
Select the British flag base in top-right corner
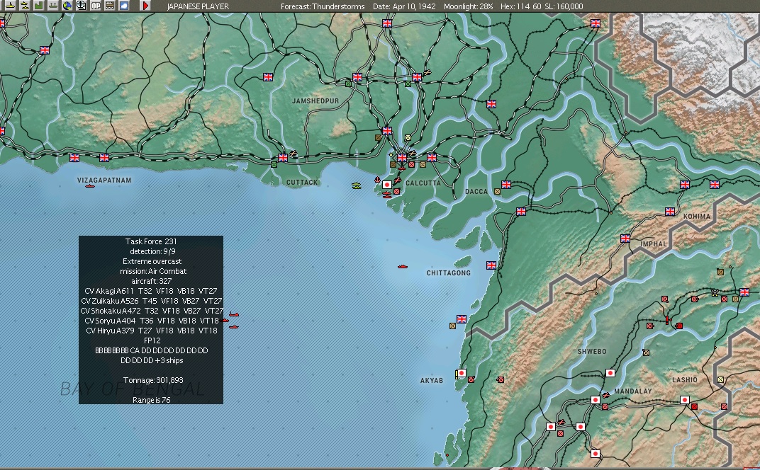(x=596, y=23)
